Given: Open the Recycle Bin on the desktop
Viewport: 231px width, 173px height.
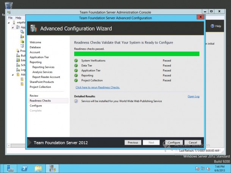Looking at the screenshot, I should [x=9, y=5].
